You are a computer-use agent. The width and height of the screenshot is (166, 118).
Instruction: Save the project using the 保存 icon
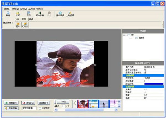[x=28, y=14]
